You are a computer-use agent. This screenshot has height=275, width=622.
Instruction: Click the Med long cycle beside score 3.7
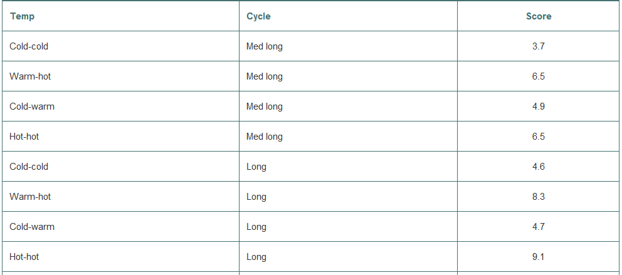tap(265, 46)
